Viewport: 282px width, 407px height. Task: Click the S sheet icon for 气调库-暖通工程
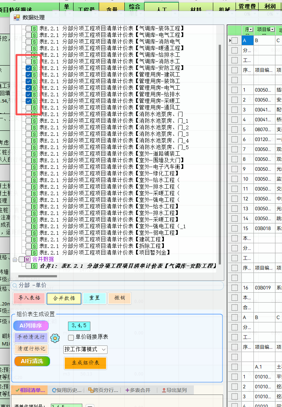[x=34, y=48]
